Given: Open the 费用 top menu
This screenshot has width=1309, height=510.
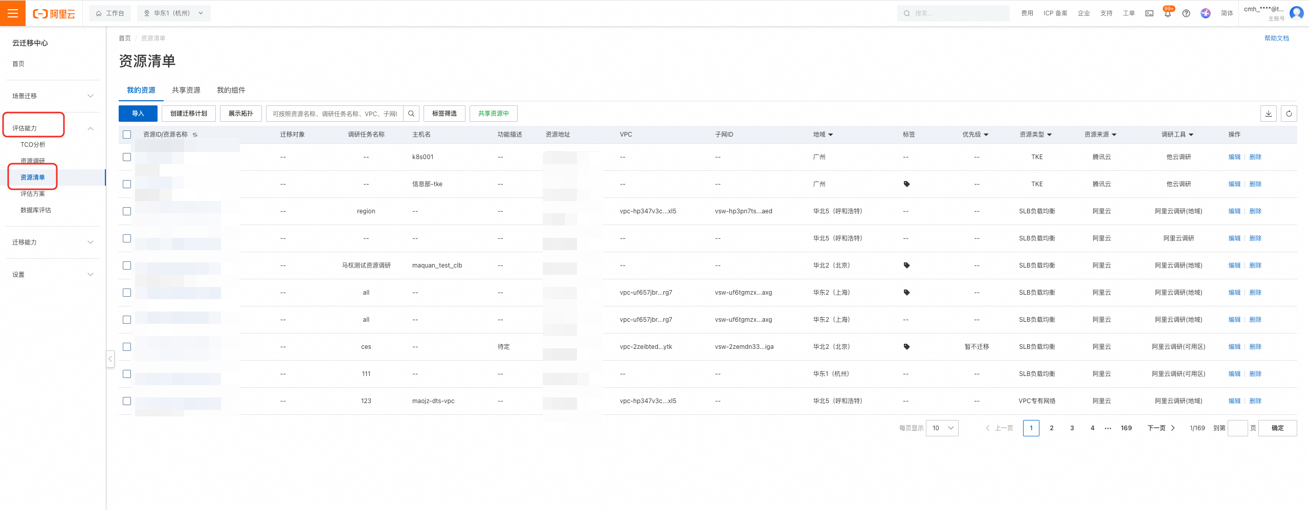Looking at the screenshot, I should coord(1027,13).
